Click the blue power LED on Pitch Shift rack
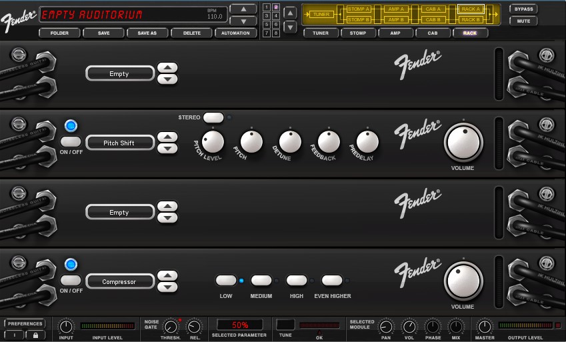Viewport: 566px width, 342px height. [71, 126]
